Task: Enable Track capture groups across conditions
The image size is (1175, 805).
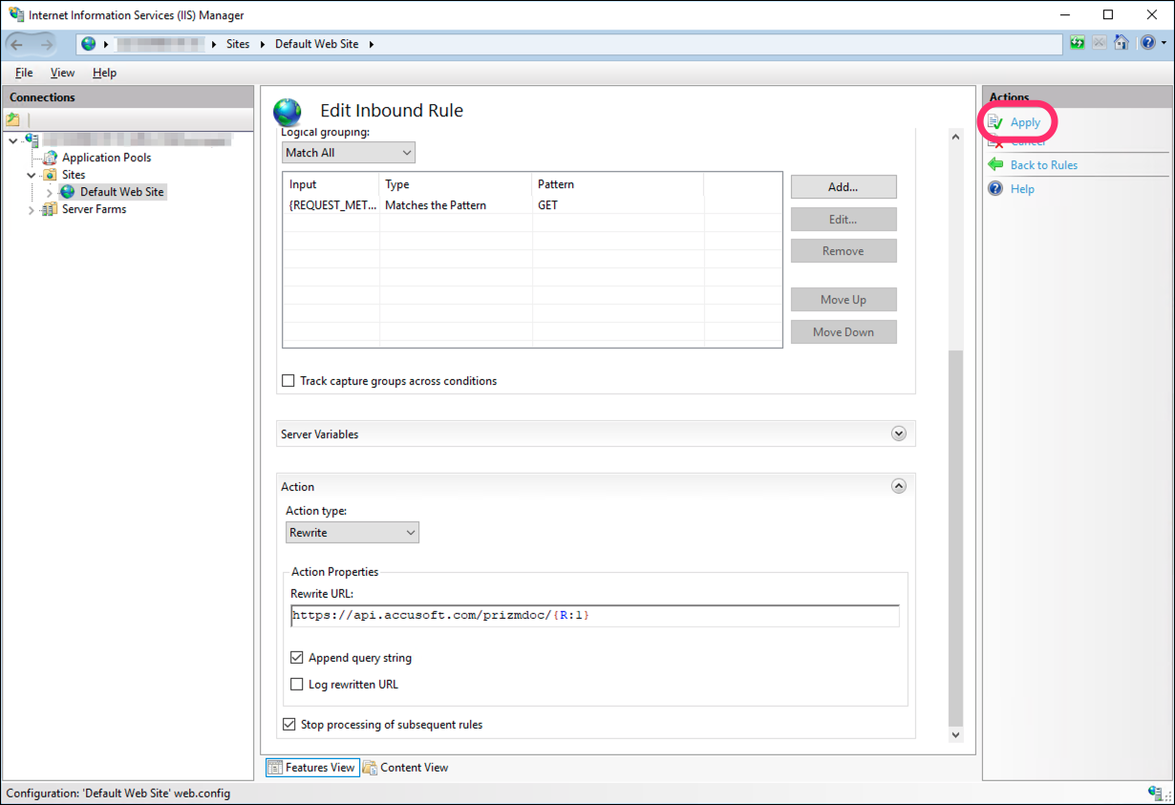Action: tap(288, 381)
